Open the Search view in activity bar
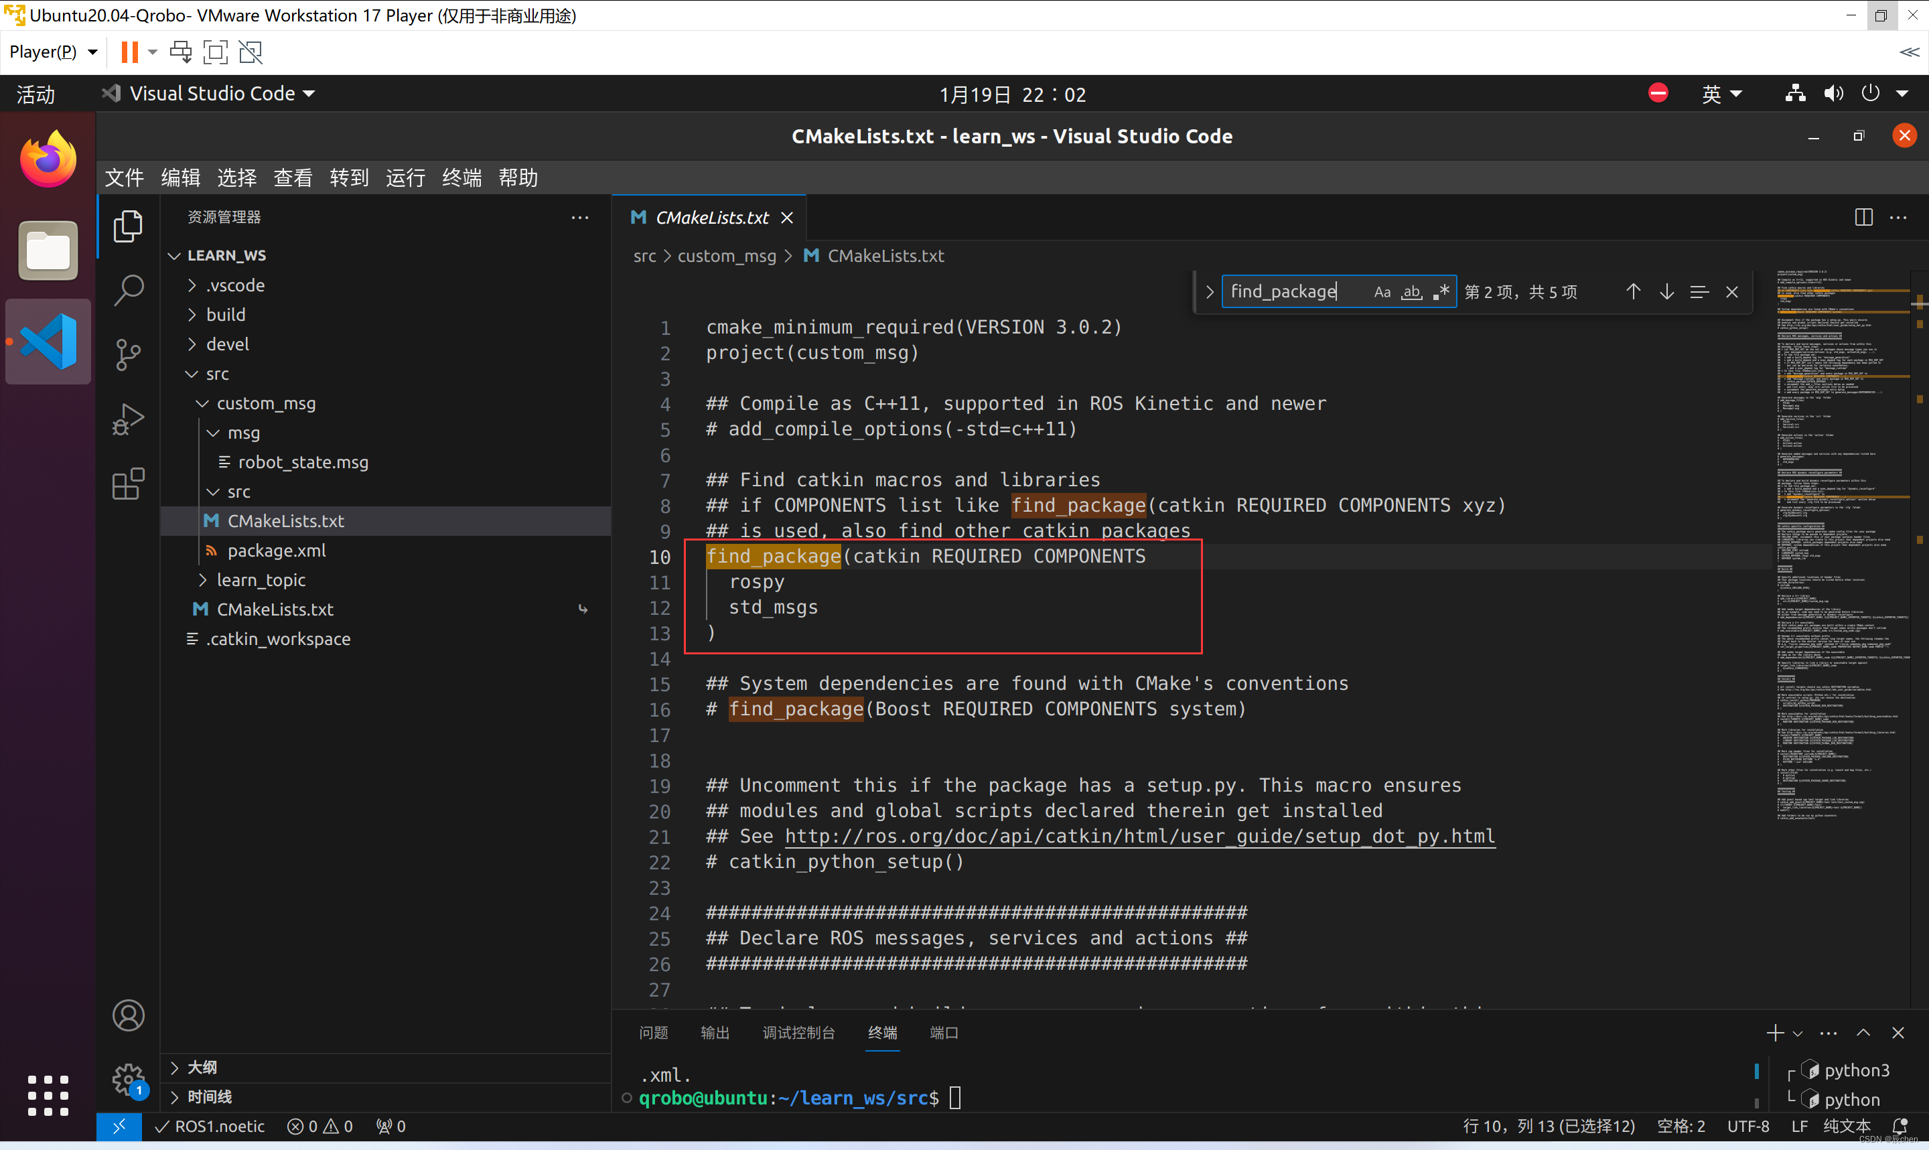Viewport: 1929px width, 1150px height. (128, 290)
